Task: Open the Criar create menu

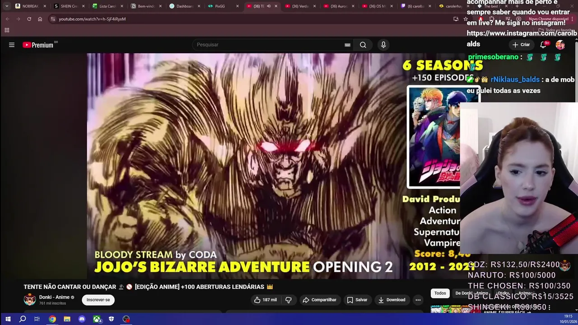Action: click(x=521, y=45)
